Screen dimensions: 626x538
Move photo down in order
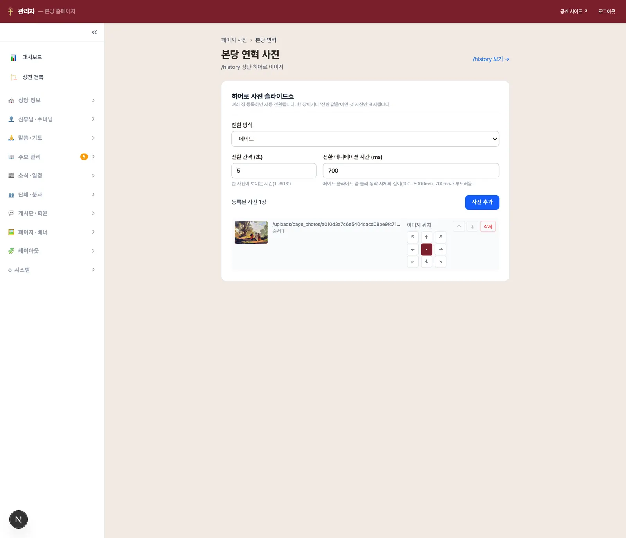(472, 227)
